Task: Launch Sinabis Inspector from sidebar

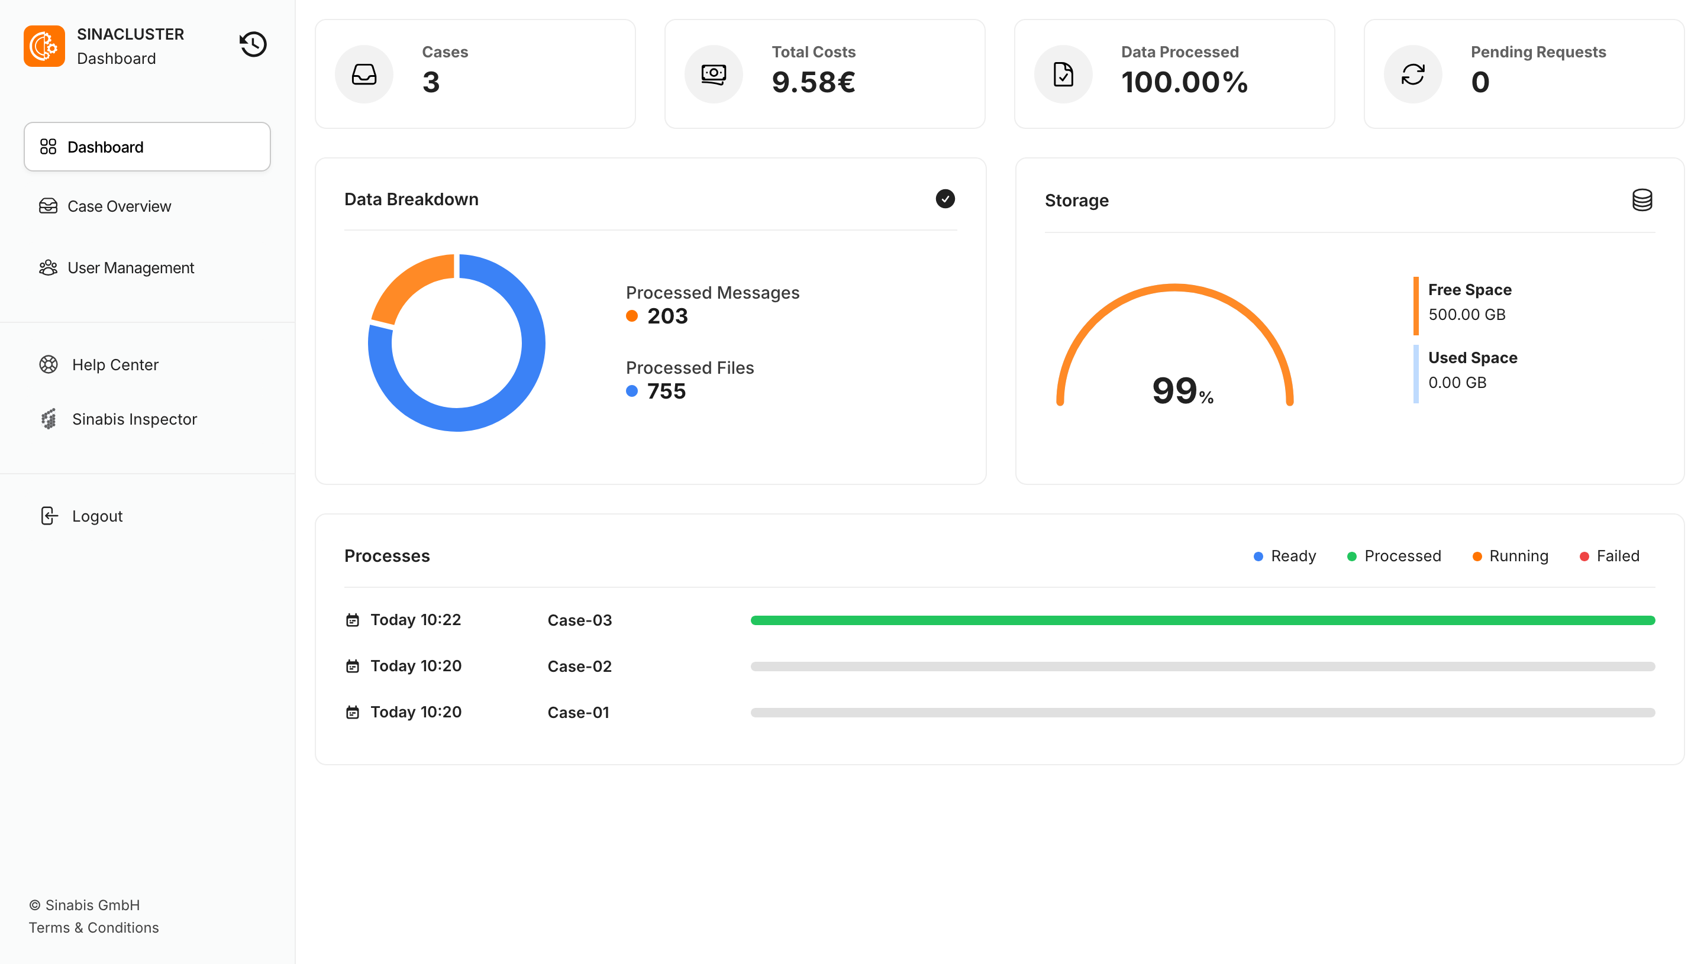Action: (134, 419)
